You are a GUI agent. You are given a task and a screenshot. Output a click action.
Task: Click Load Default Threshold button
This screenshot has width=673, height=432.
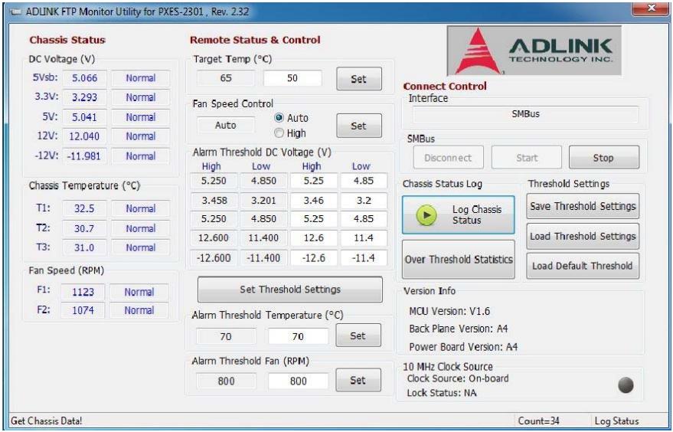pos(583,266)
